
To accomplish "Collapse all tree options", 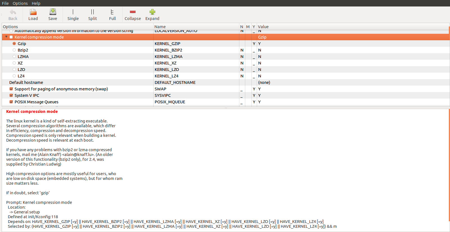I will click(x=132, y=12).
